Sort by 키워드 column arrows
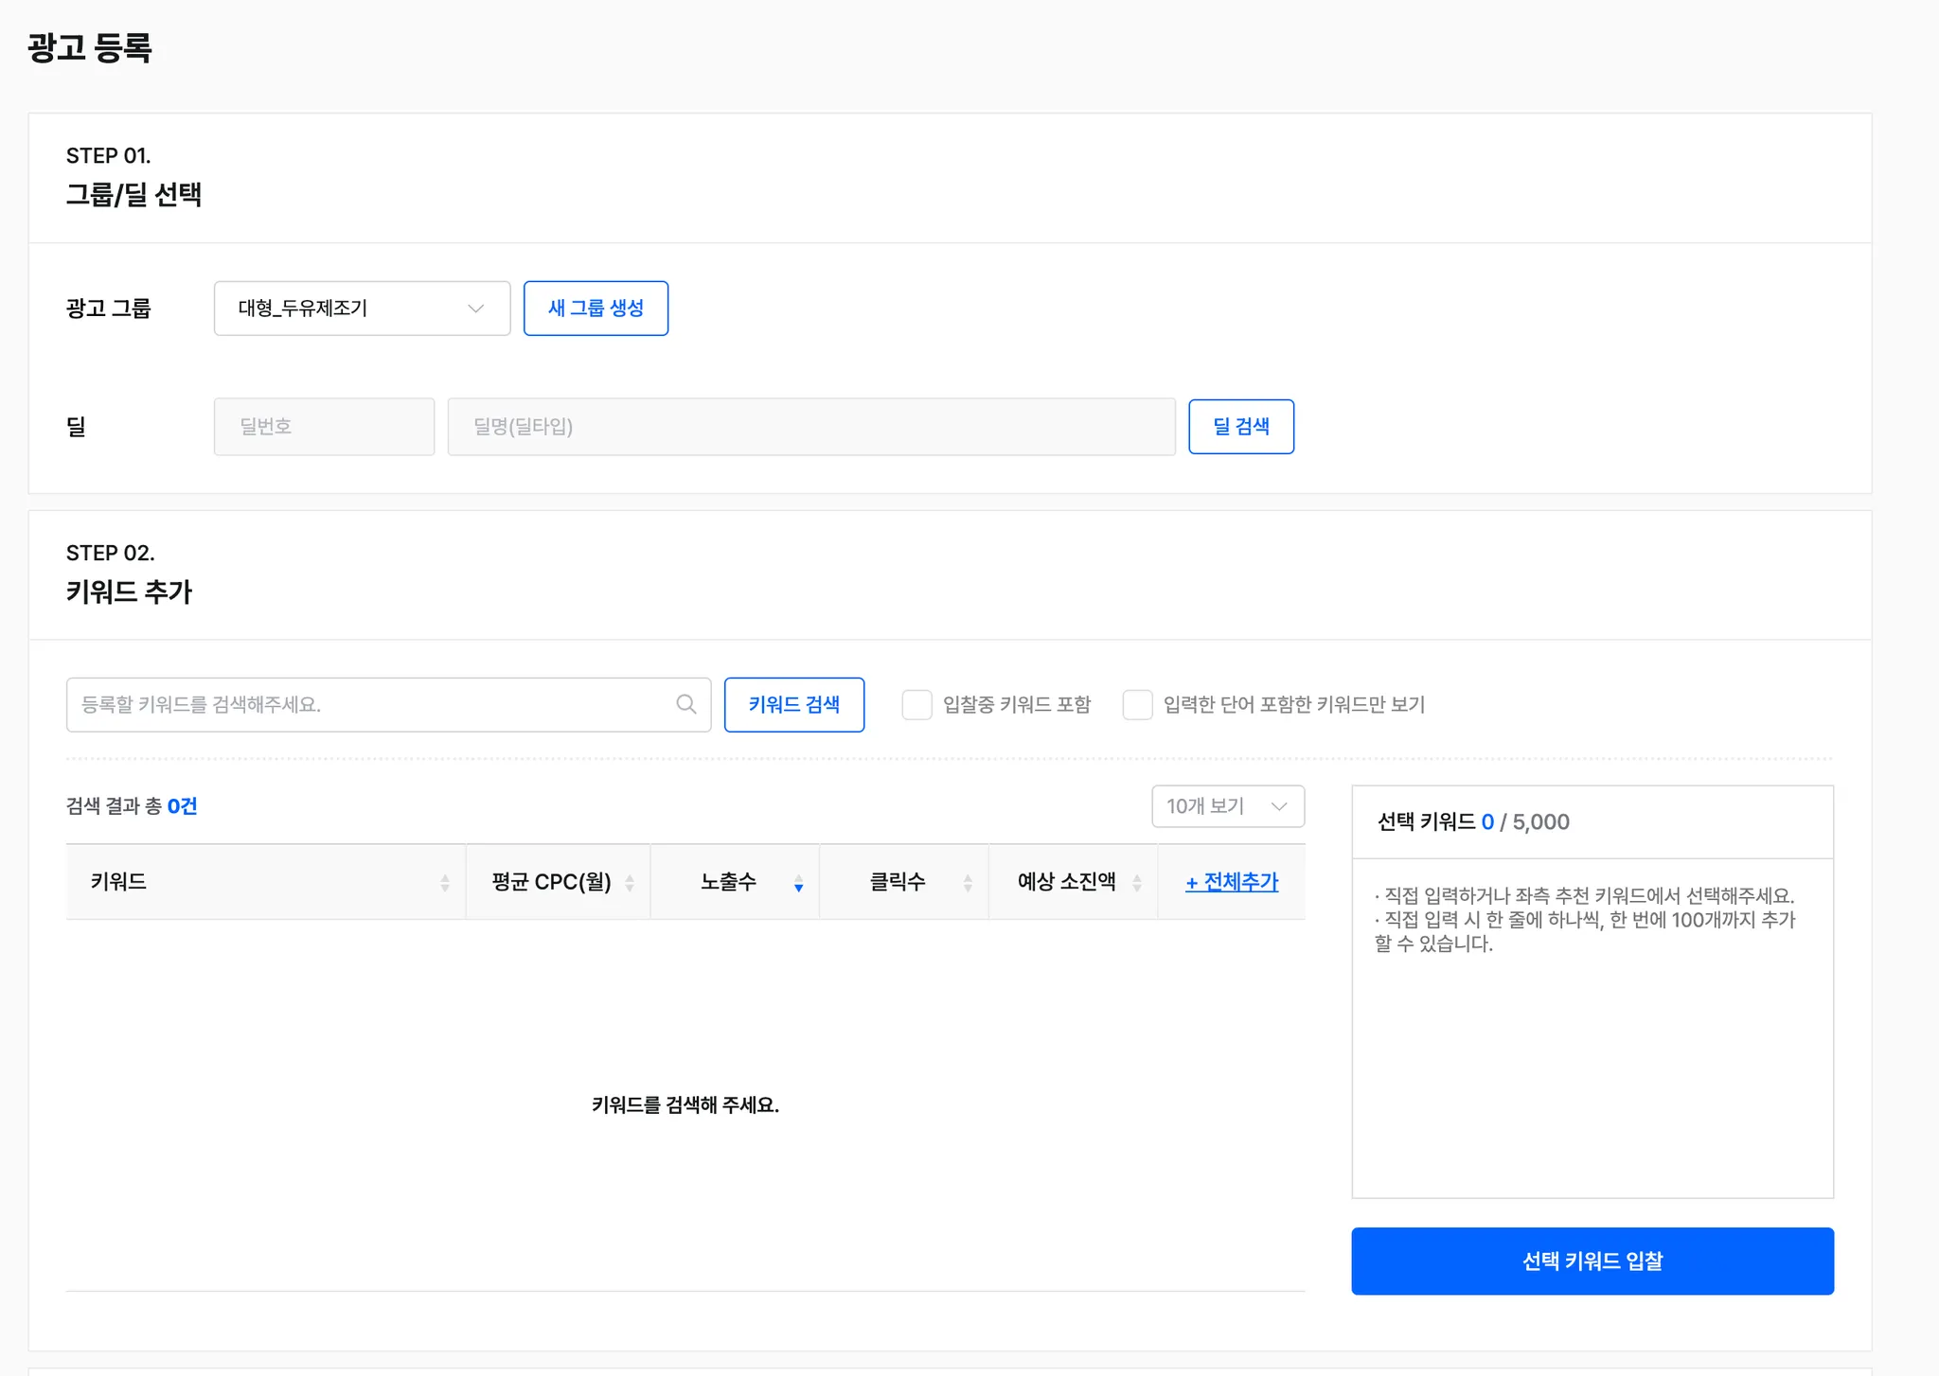The height and width of the screenshot is (1376, 1939). click(x=445, y=883)
